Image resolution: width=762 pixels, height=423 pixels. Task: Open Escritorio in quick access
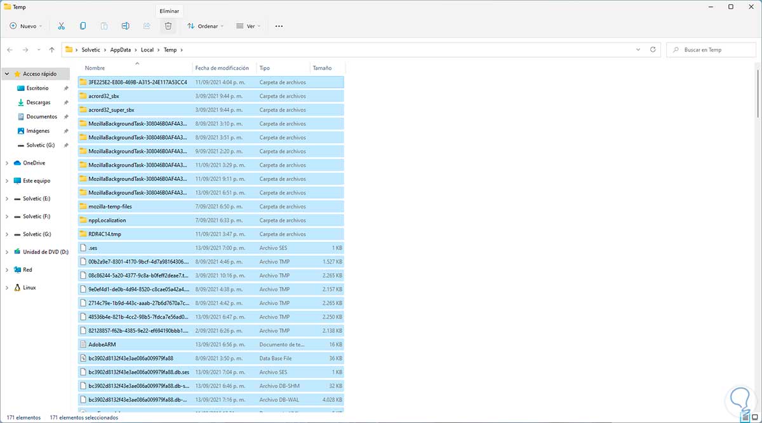[x=37, y=88]
